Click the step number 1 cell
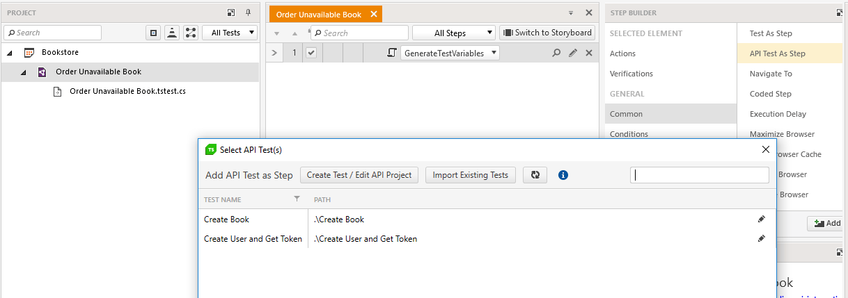 click(295, 53)
